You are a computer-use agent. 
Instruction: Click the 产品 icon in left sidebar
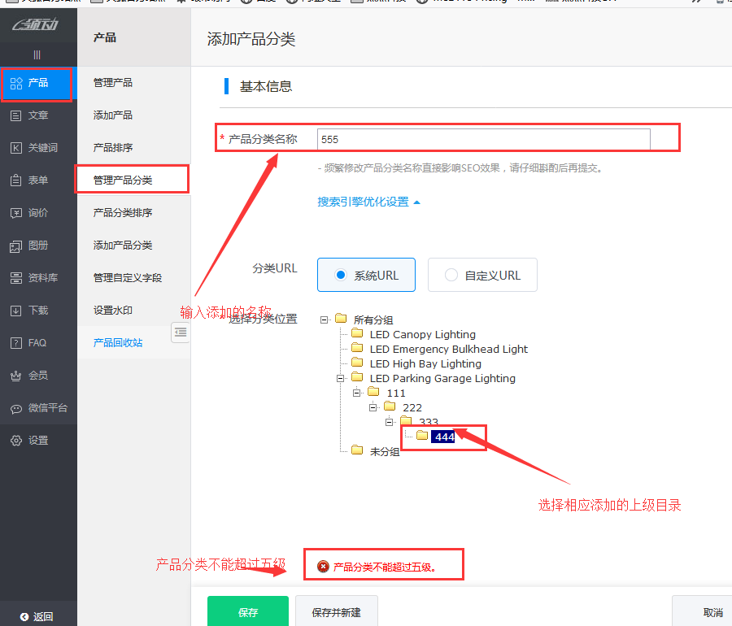[16, 83]
